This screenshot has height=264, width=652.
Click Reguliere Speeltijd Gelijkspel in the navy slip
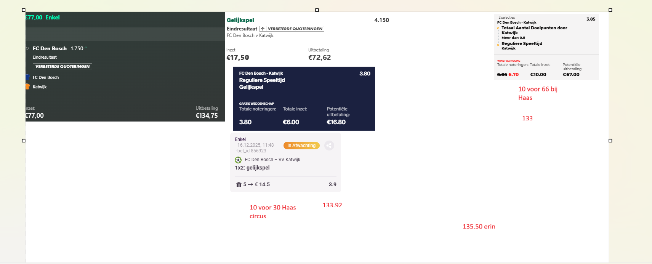coord(262,83)
